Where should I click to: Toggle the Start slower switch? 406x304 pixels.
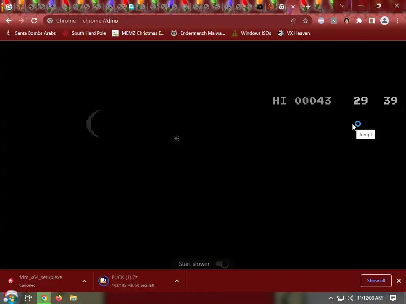[x=222, y=264]
